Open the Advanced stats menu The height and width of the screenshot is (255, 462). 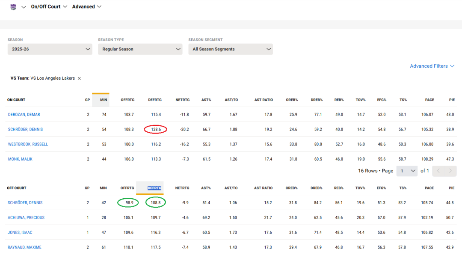[x=86, y=7]
